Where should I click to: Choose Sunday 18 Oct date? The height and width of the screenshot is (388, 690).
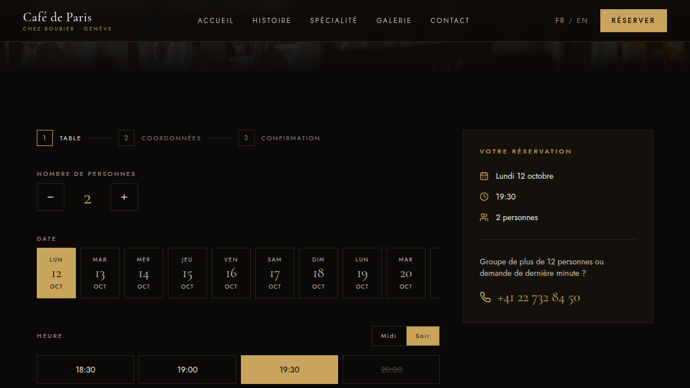click(x=319, y=273)
